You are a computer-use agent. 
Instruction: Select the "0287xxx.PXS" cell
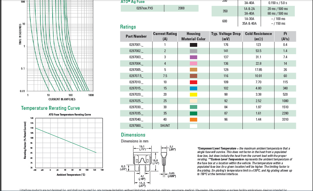[x=142, y=8]
